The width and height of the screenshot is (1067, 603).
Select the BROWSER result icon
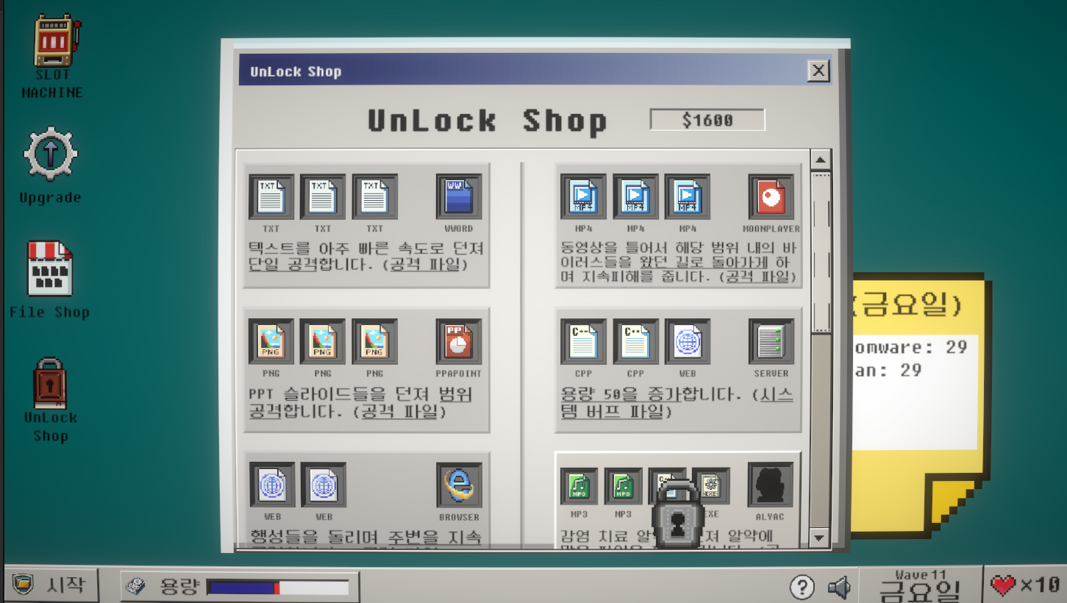pyautogui.click(x=459, y=485)
